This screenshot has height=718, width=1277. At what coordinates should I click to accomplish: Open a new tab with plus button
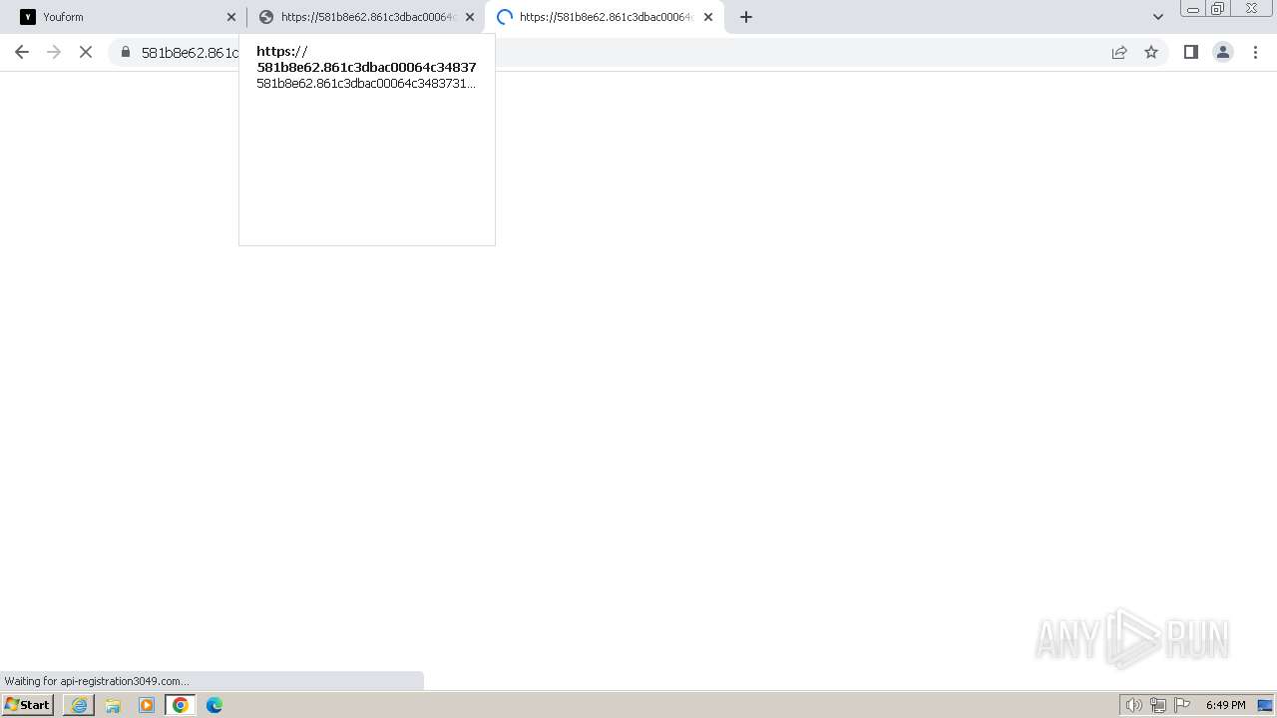pos(746,17)
